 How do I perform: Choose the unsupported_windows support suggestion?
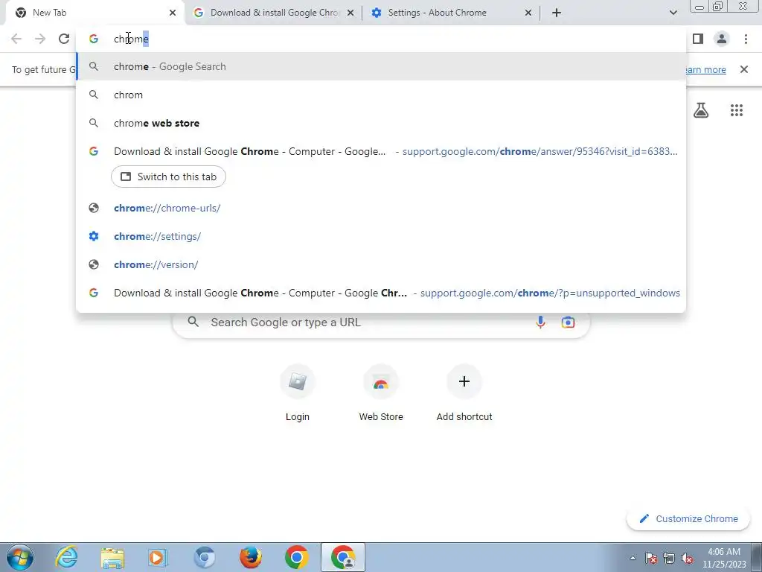point(381,293)
